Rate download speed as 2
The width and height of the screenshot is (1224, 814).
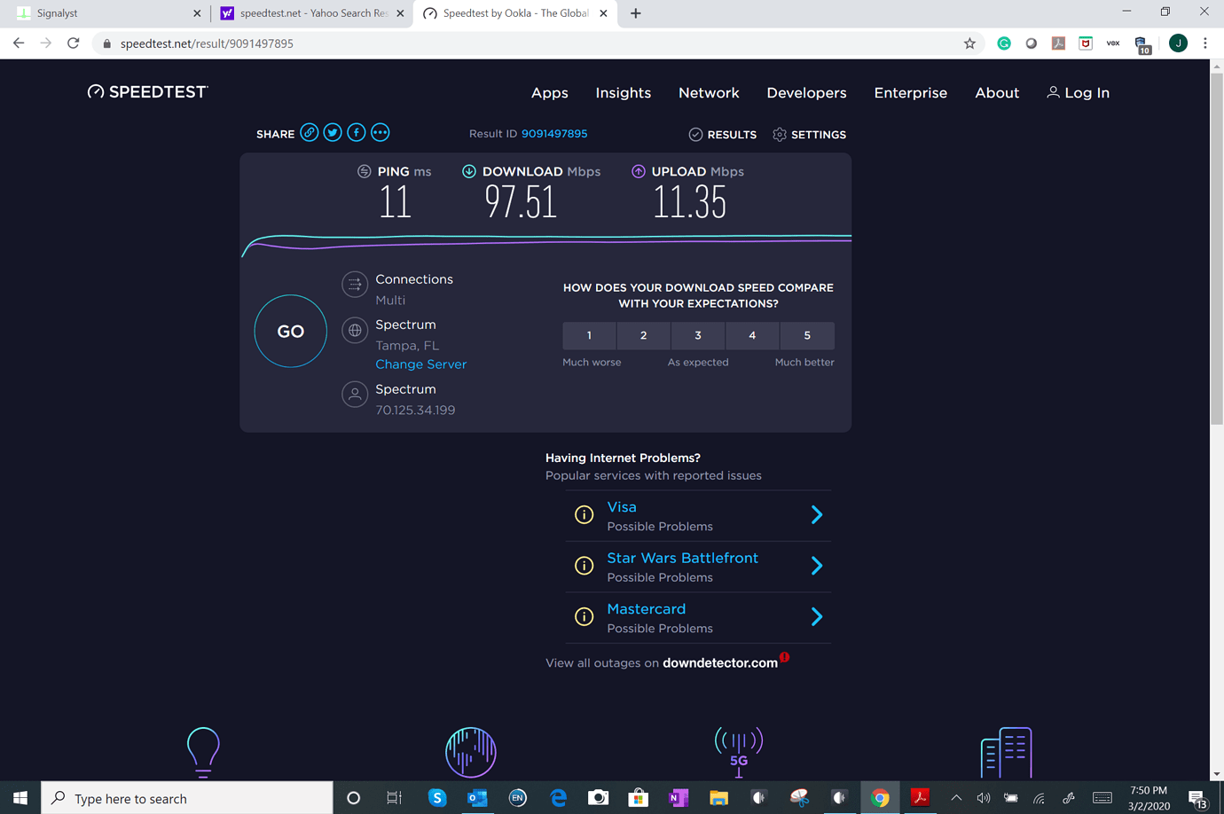644,335
